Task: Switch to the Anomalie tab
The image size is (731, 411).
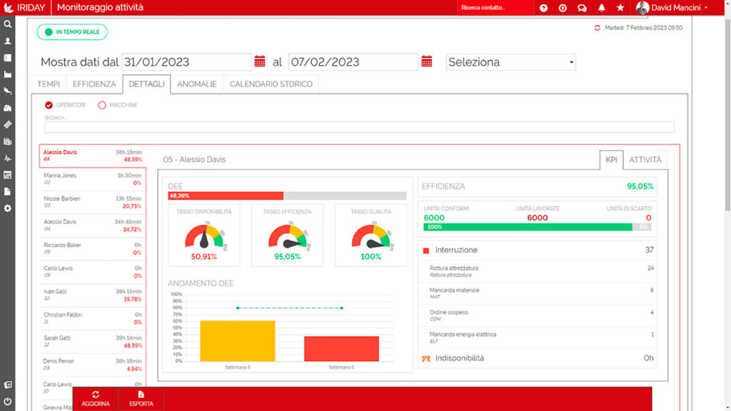Action: 197,84
